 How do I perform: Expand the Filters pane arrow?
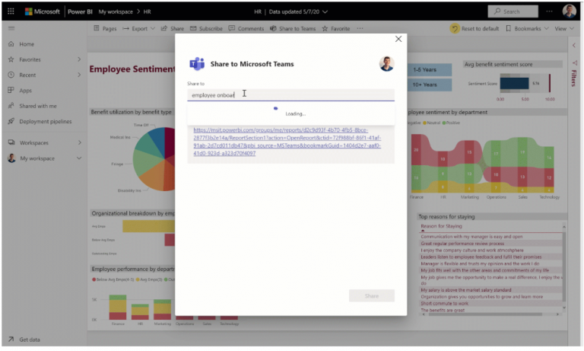coord(574,45)
